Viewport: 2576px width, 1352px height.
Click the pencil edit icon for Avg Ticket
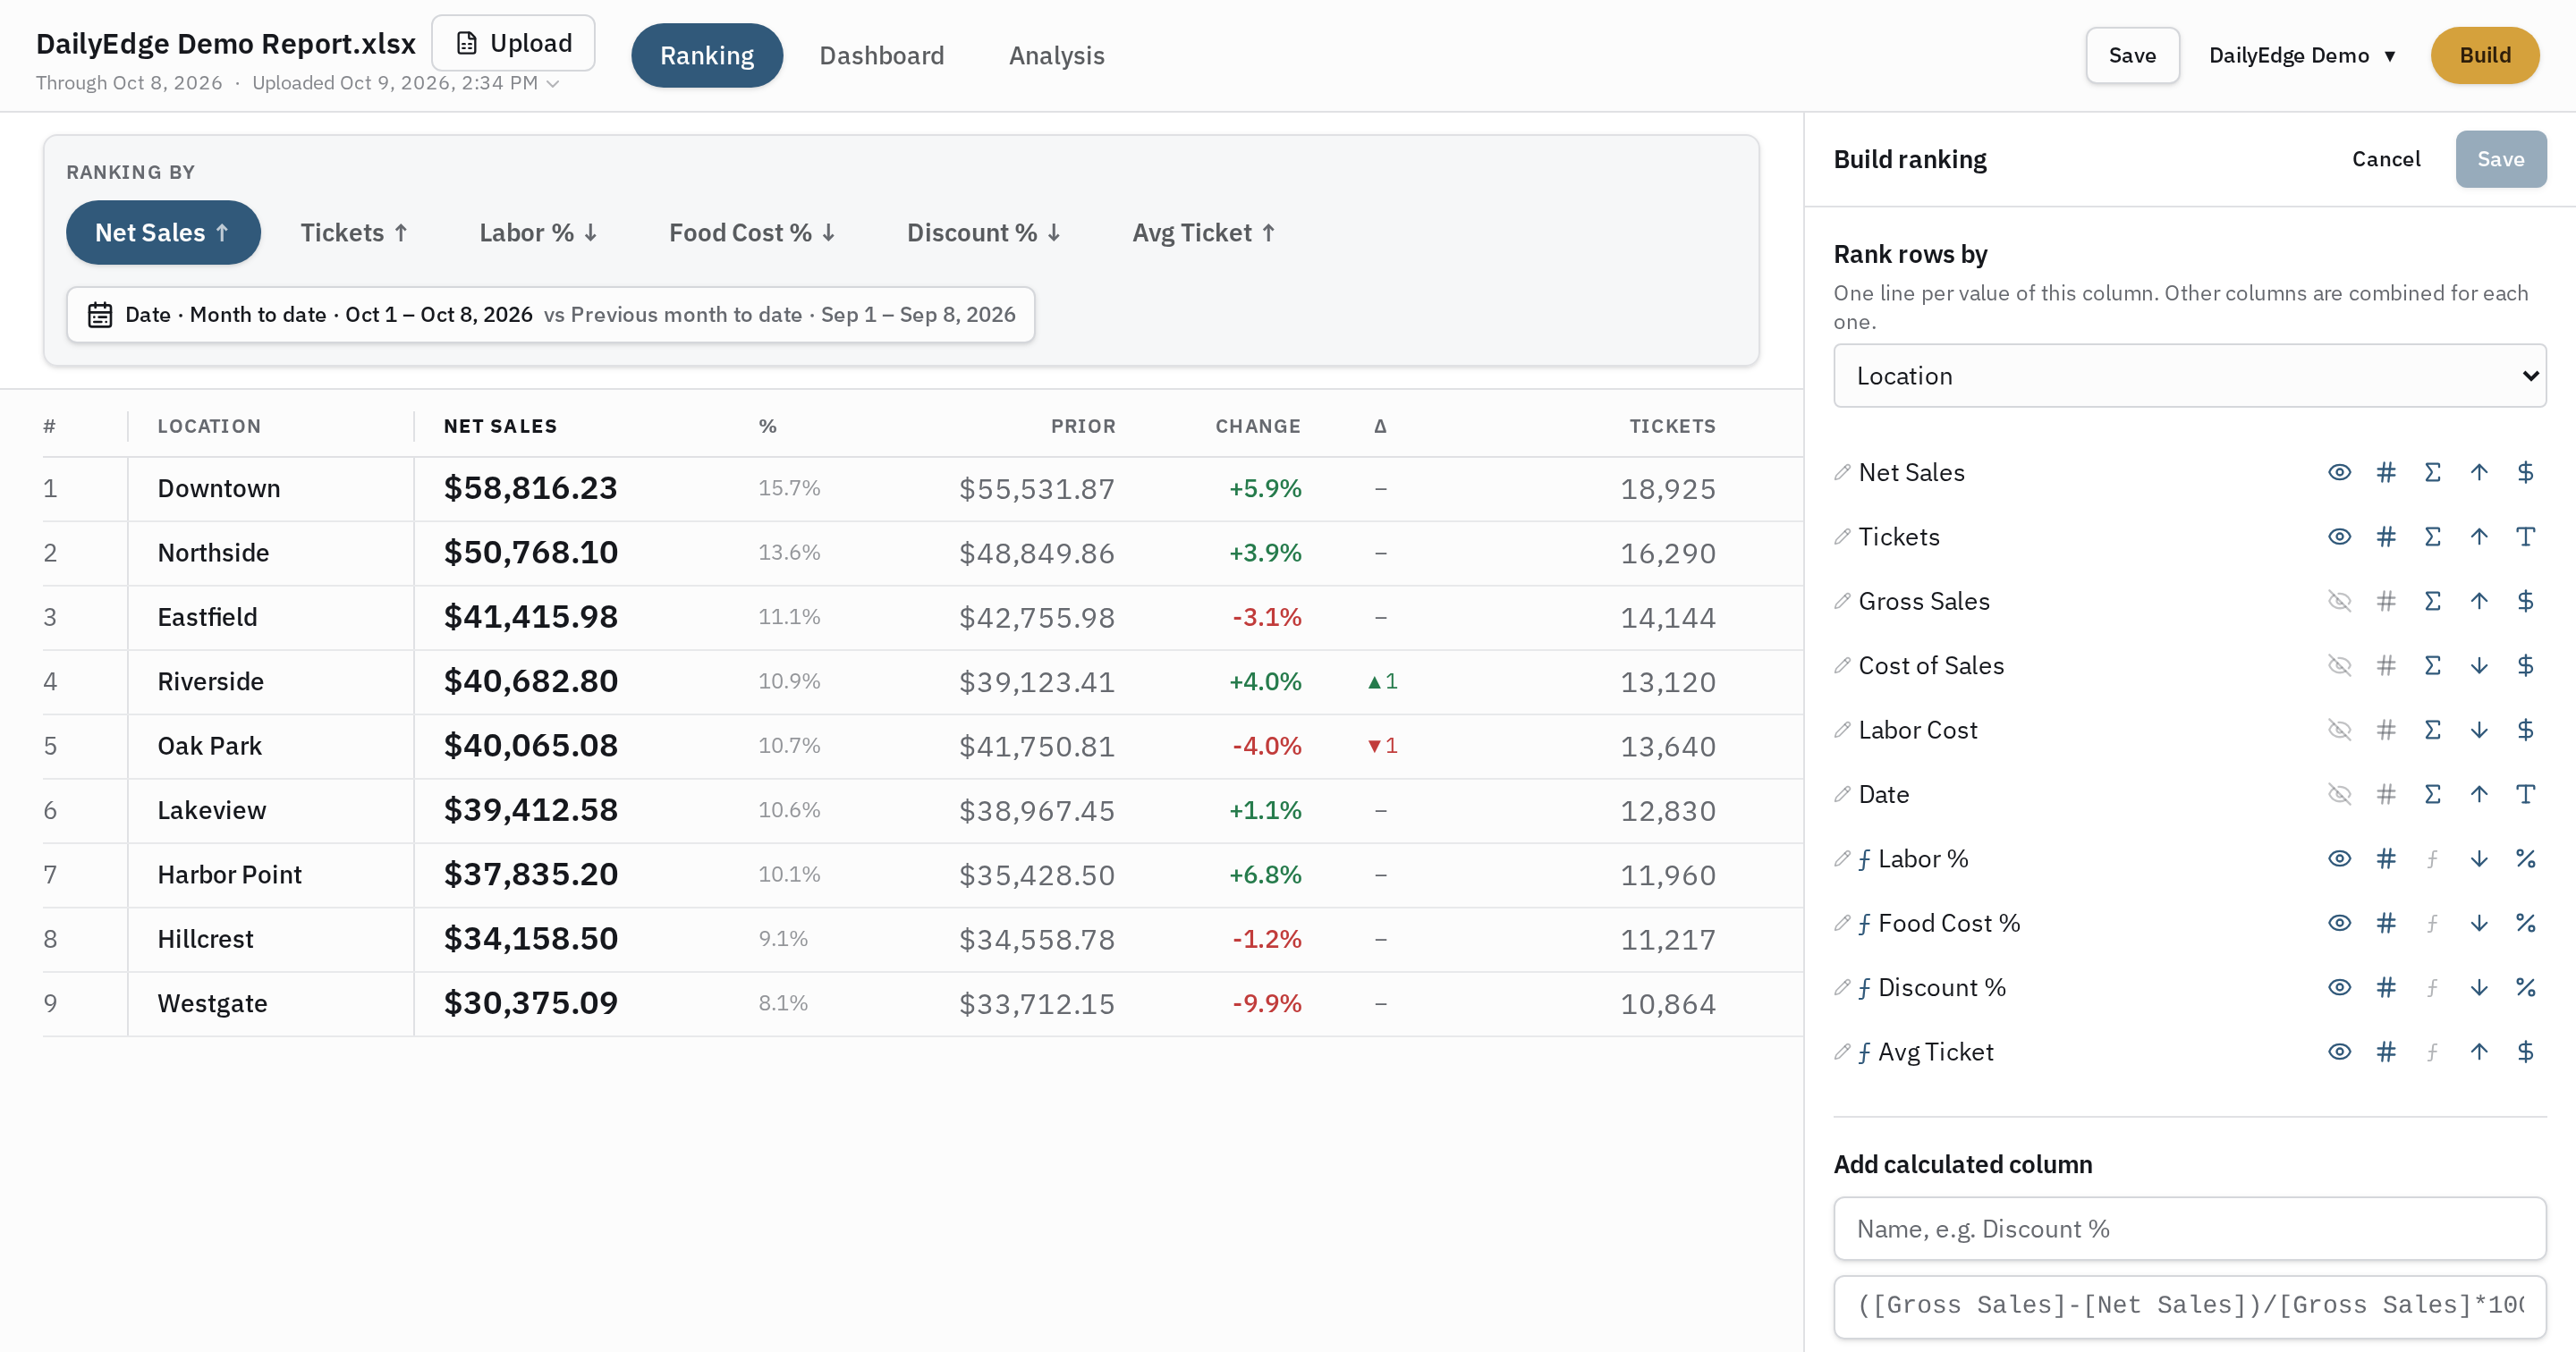[x=1842, y=1052]
